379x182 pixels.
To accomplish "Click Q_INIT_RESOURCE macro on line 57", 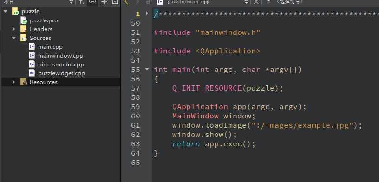I will tap(207, 88).
